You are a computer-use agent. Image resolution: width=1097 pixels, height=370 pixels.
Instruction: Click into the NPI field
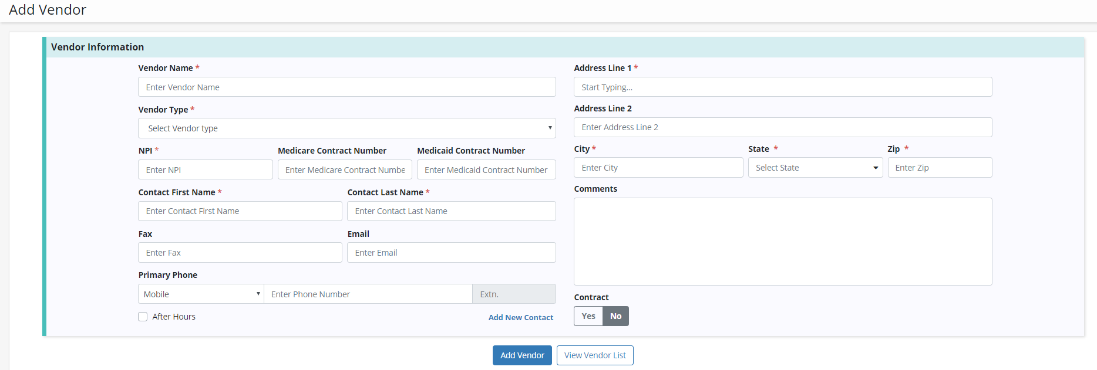pyautogui.click(x=205, y=170)
